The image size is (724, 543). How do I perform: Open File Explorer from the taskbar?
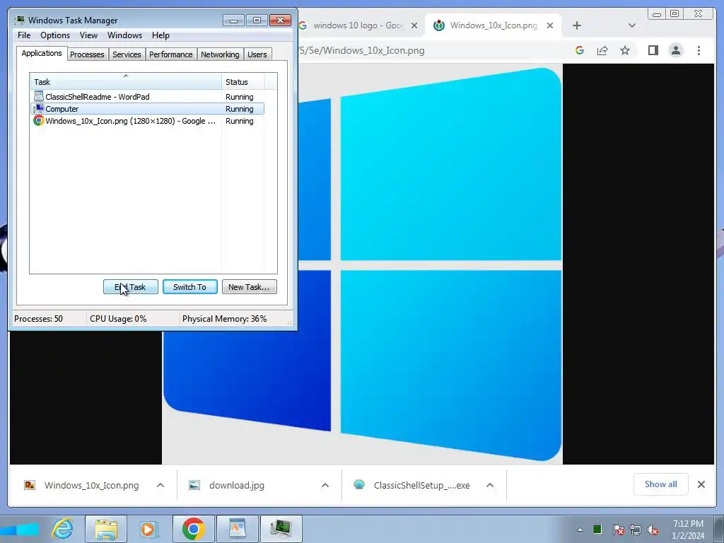click(106, 529)
